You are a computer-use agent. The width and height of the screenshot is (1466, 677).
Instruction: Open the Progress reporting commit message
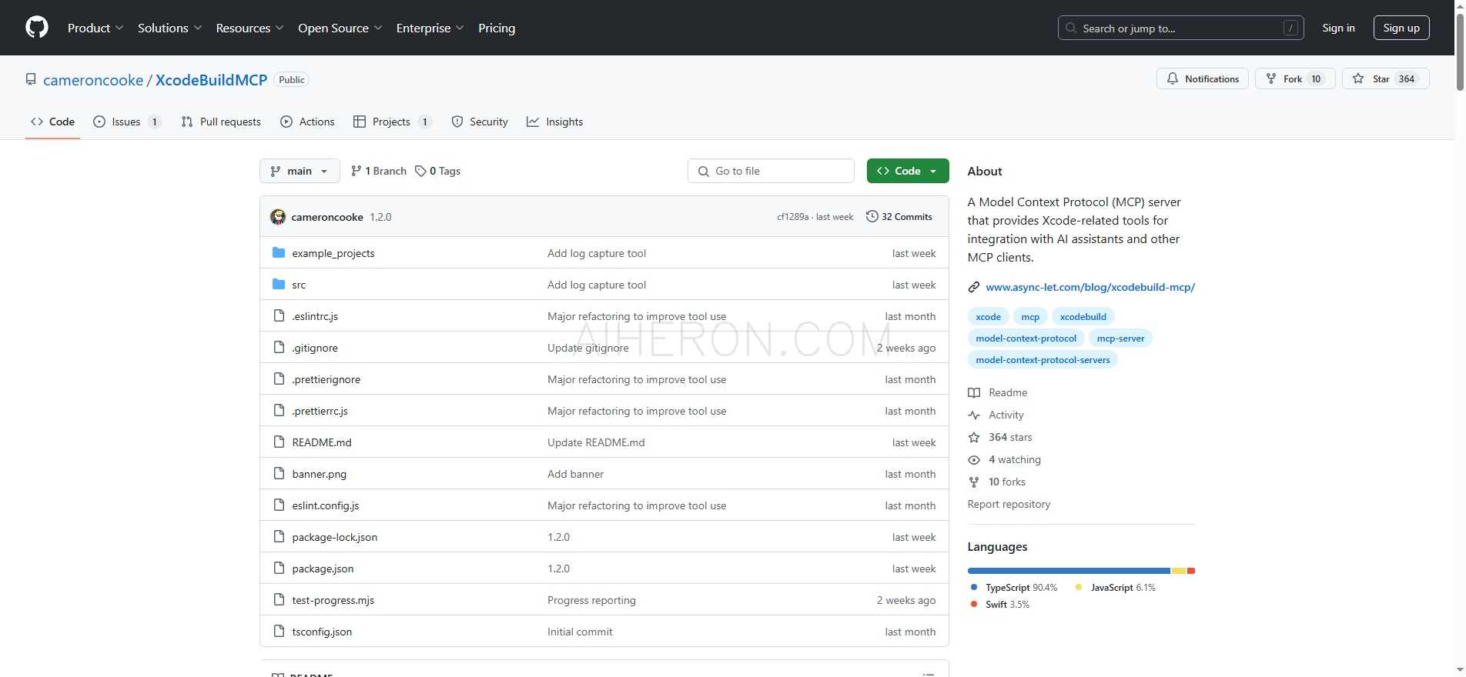(591, 600)
